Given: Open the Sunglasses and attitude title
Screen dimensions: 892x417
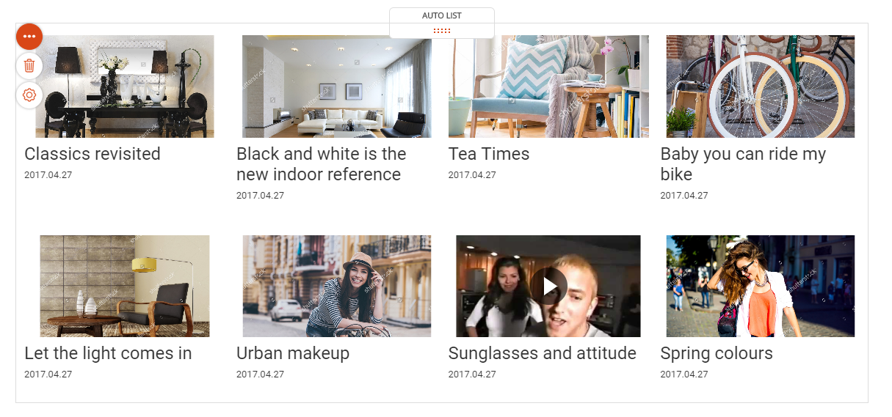Looking at the screenshot, I should [543, 353].
